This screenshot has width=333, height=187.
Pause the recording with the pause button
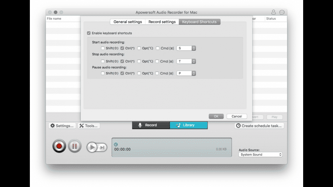pos(75,146)
